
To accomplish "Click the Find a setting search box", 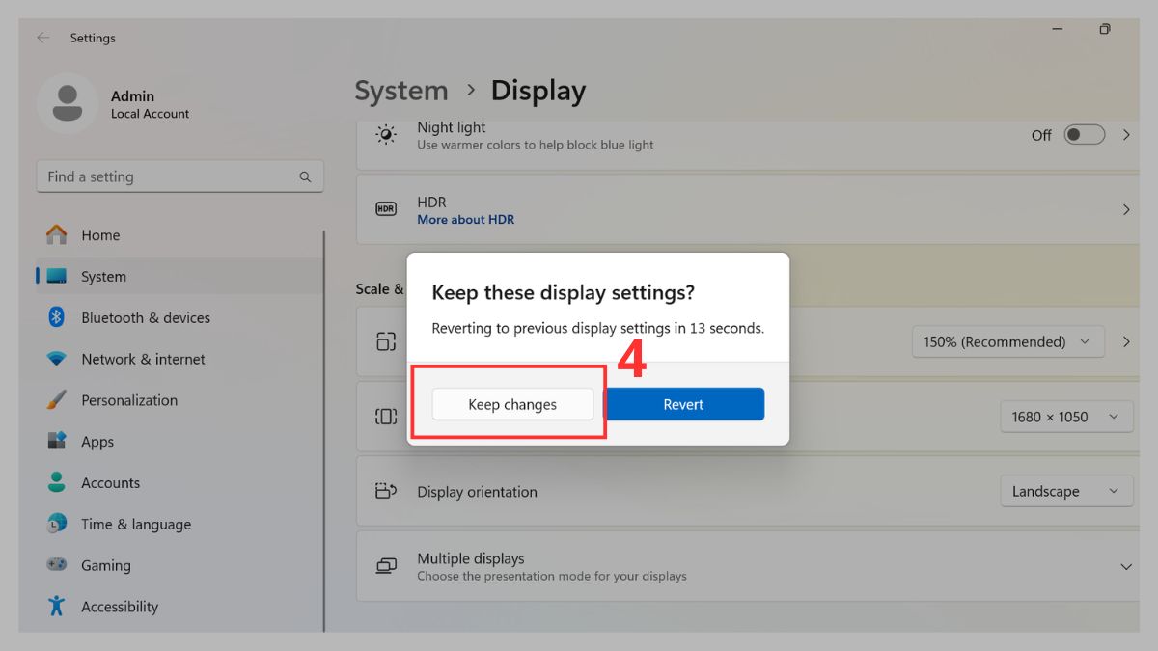I will point(179,176).
